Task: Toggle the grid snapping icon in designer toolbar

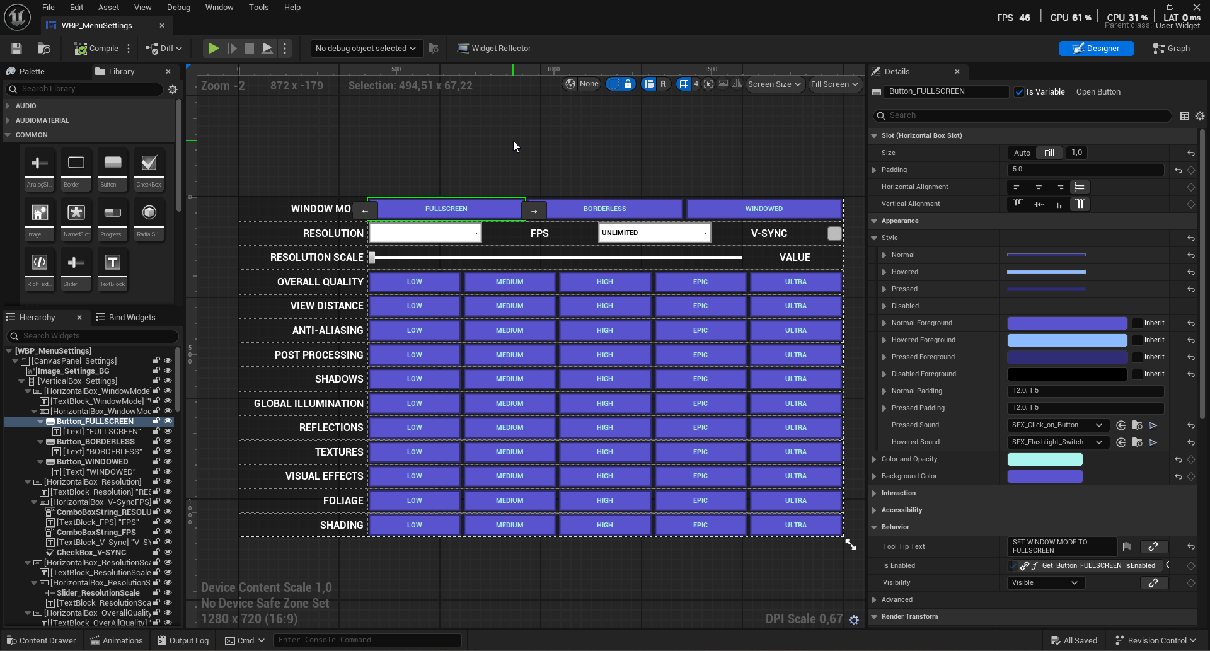Action: click(684, 84)
